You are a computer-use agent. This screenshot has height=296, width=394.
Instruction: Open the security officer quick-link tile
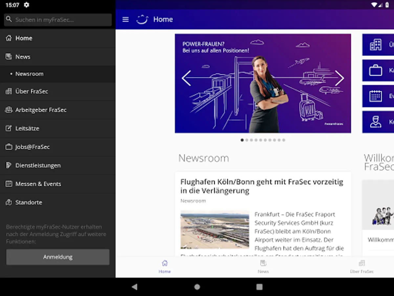(378, 122)
